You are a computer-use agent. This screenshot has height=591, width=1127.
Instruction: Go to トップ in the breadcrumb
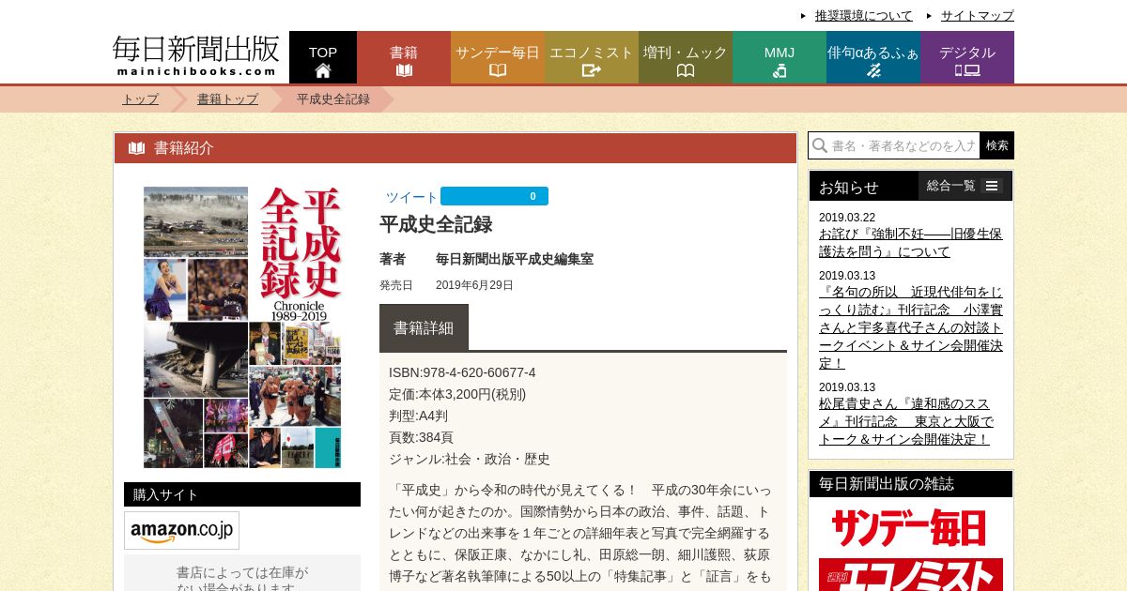point(140,98)
